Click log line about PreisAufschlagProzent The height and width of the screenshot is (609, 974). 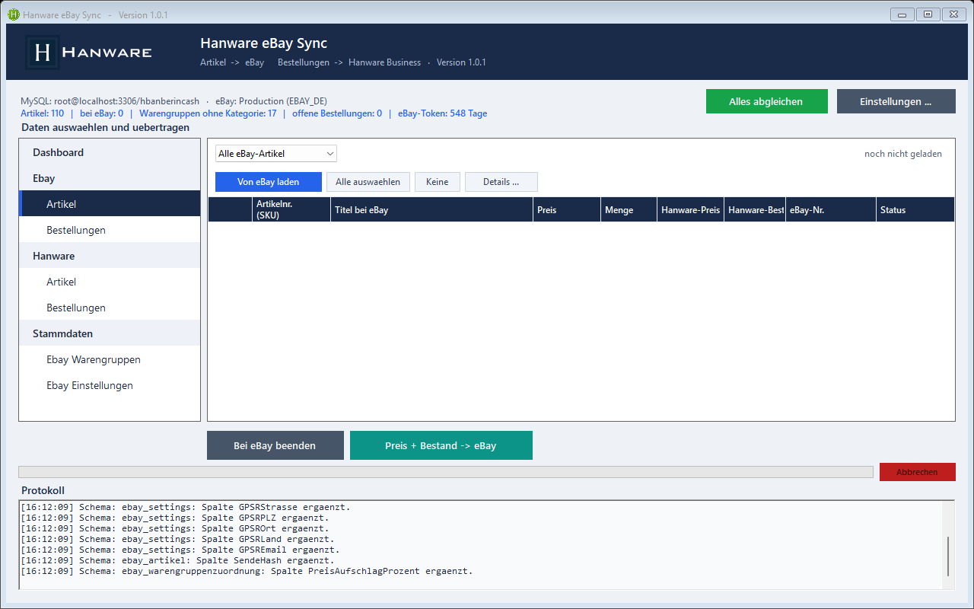(x=247, y=571)
